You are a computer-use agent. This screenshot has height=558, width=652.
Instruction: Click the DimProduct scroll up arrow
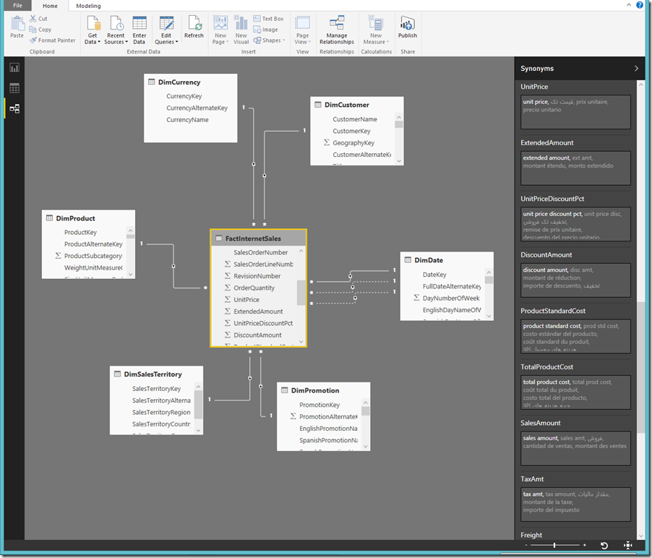click(x=131, y=231)
